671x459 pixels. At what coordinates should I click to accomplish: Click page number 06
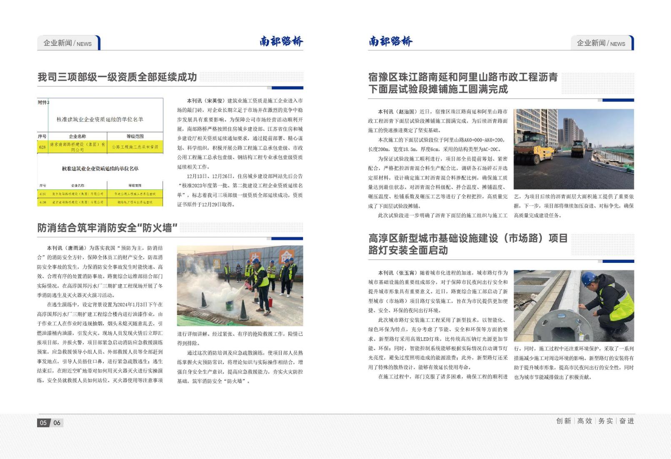tap(57, 423)
